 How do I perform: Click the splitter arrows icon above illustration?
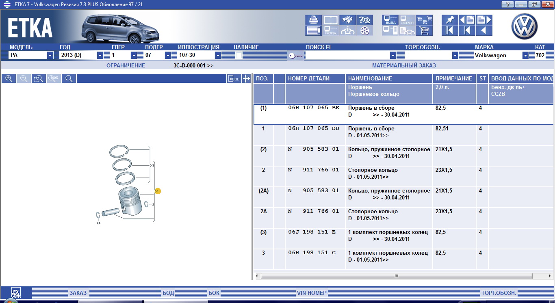[246, 78]
